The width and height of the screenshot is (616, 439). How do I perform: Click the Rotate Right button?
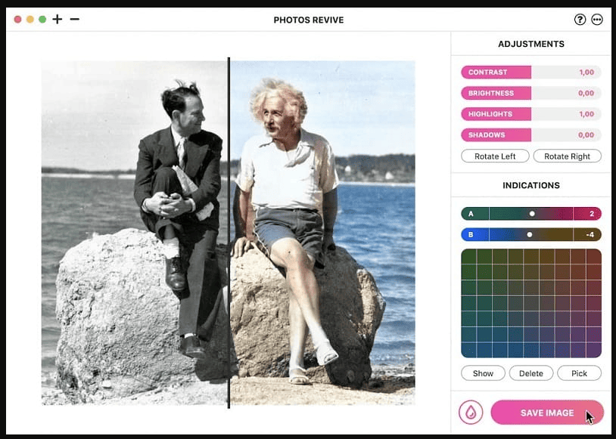[568, 156]
